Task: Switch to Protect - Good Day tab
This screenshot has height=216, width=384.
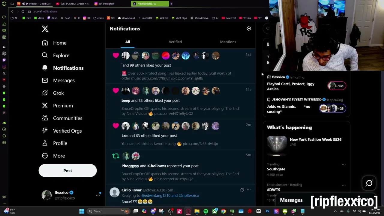Action: (36, 4)
